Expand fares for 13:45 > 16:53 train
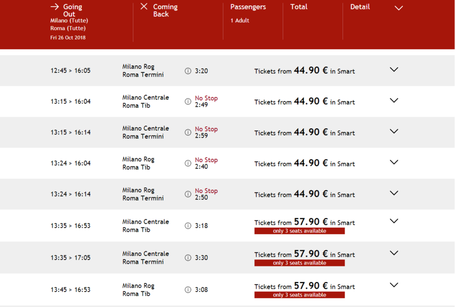 [x=394, y=285]
